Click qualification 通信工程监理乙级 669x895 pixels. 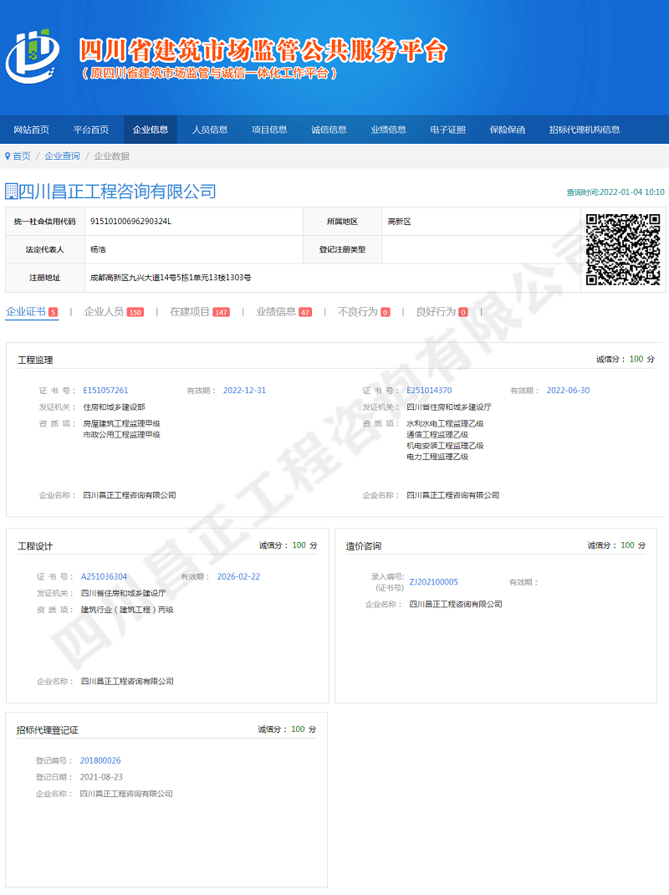tap(437, 434)
